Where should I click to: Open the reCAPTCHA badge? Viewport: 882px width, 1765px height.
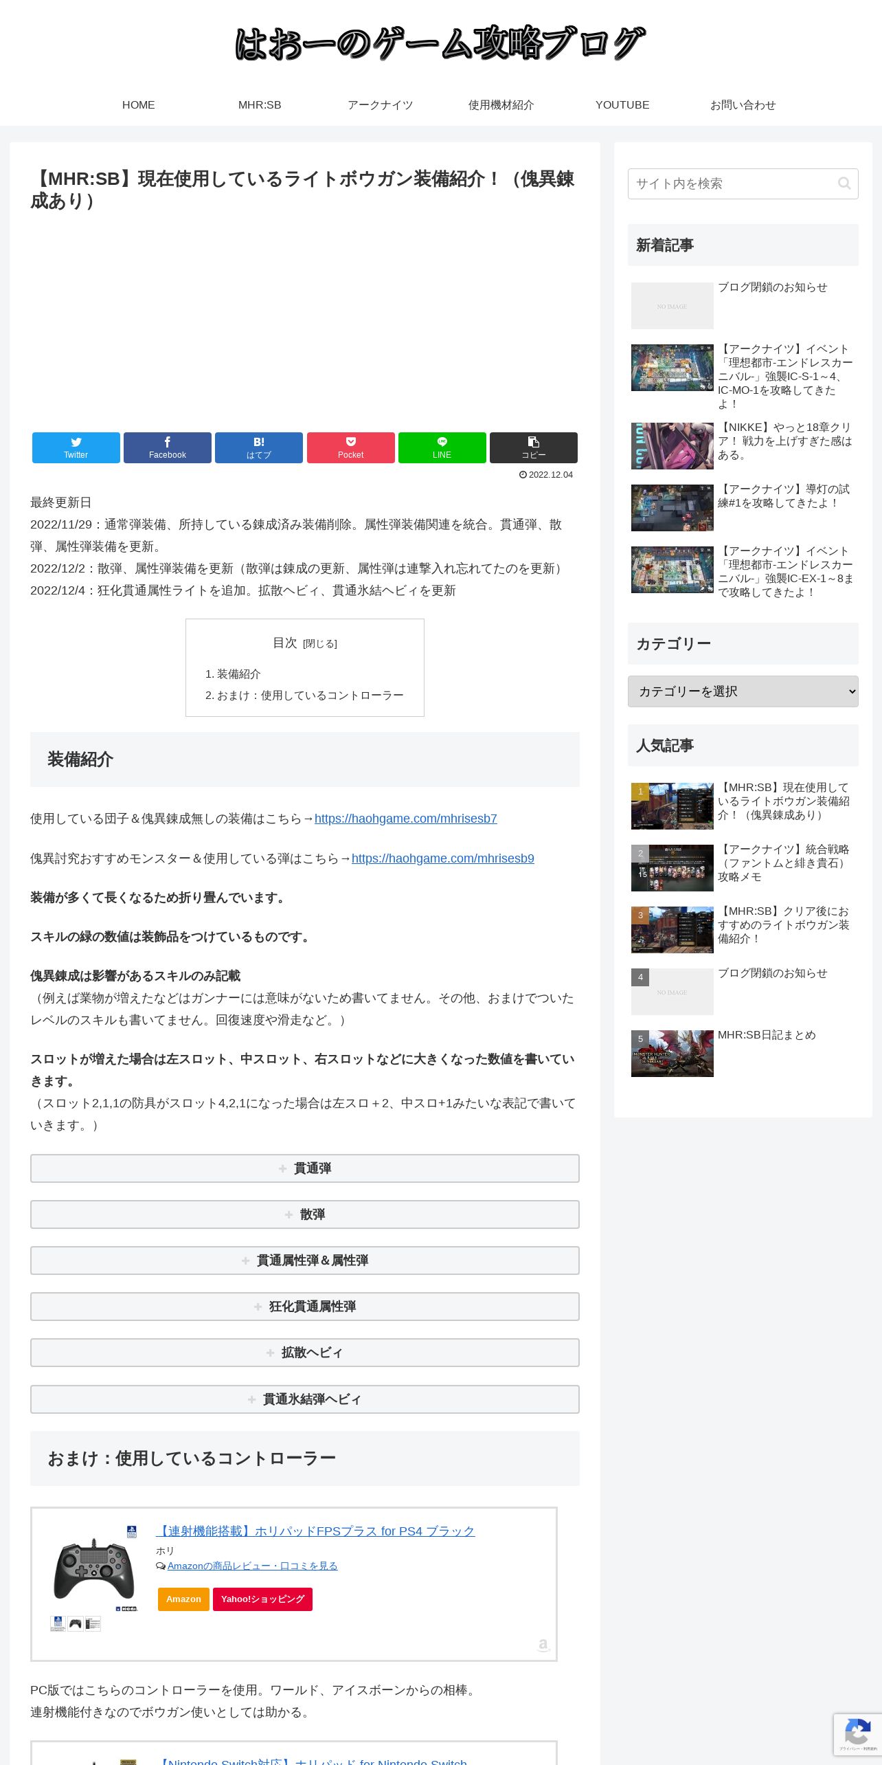tap(857, 1735)
